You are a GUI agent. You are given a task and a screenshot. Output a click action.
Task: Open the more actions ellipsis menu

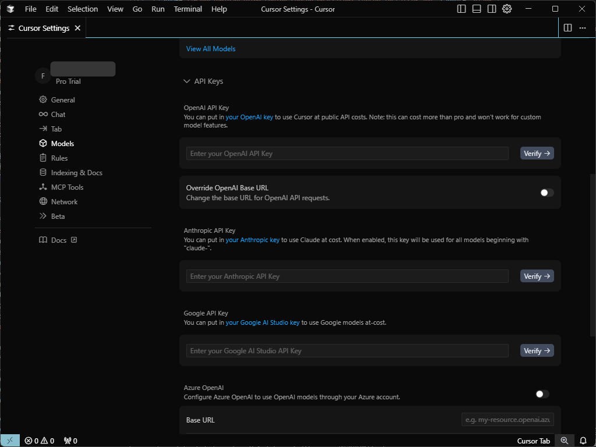coord(582,28)
